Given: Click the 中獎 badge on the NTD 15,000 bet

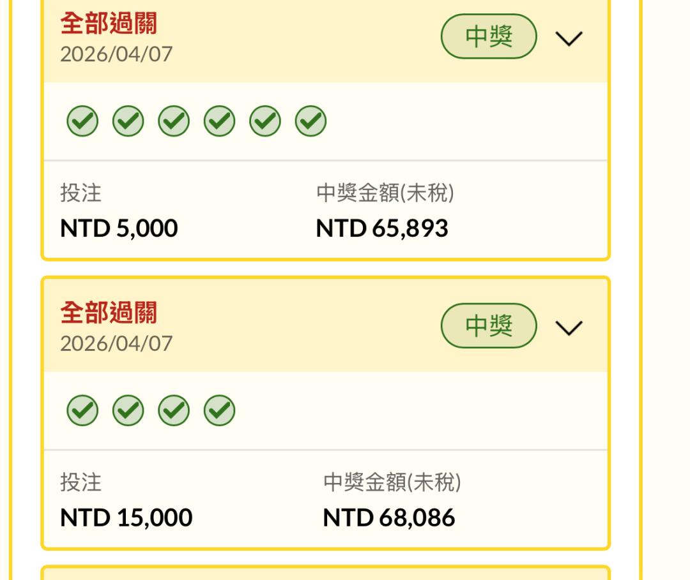Looking at the screenshot, I should pyautogui.click(x=489, y=326).
